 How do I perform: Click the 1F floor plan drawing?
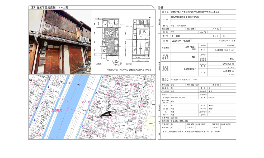click(x=108, y=41)
